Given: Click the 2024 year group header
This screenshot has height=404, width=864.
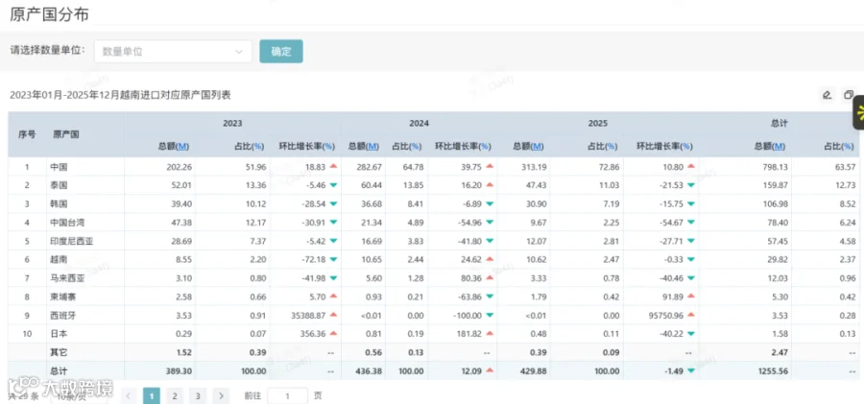Looking at the screenshot, I should [x=419, y=124].
